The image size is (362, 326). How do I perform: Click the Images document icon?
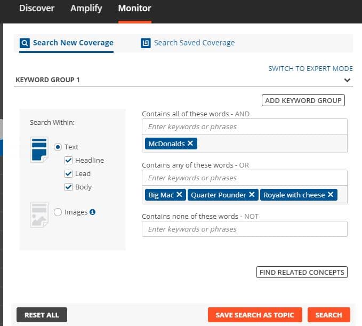click(39, 215)
